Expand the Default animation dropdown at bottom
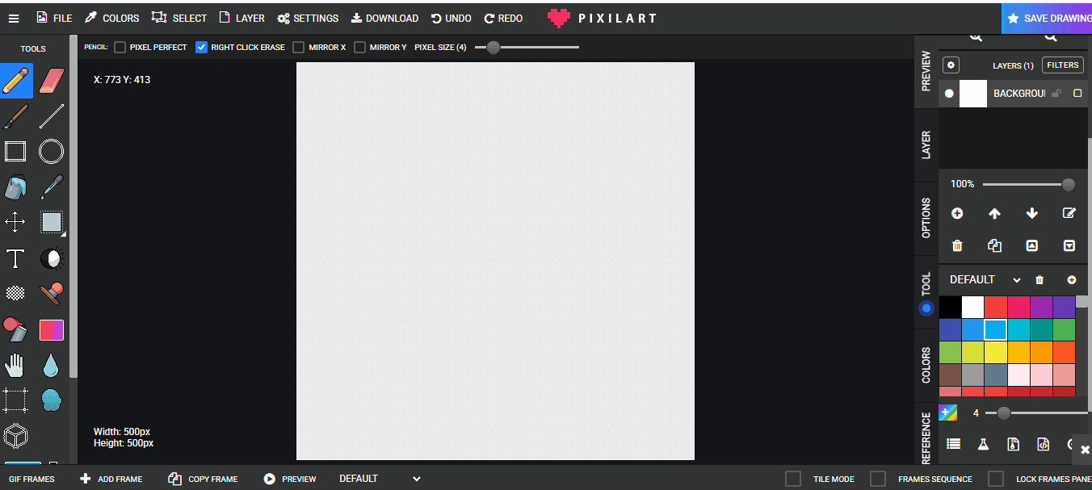Image resolution: width=1092 pixels, height=490 pixels. point(380,479)
